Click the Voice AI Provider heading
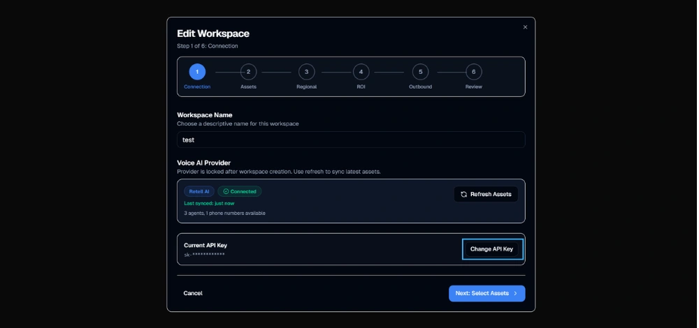The width and height of the screenshot is (699, 328). [203, 163]
